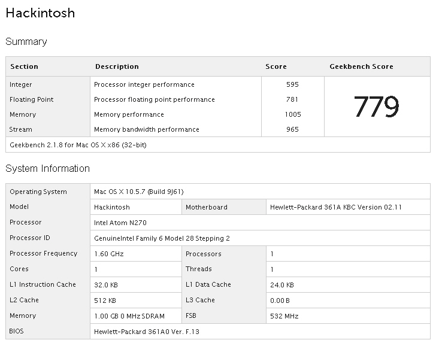Click the "L1 Instruction Cache" label
The width and height of the screenshot is (442, 346).
pos(43,284)
